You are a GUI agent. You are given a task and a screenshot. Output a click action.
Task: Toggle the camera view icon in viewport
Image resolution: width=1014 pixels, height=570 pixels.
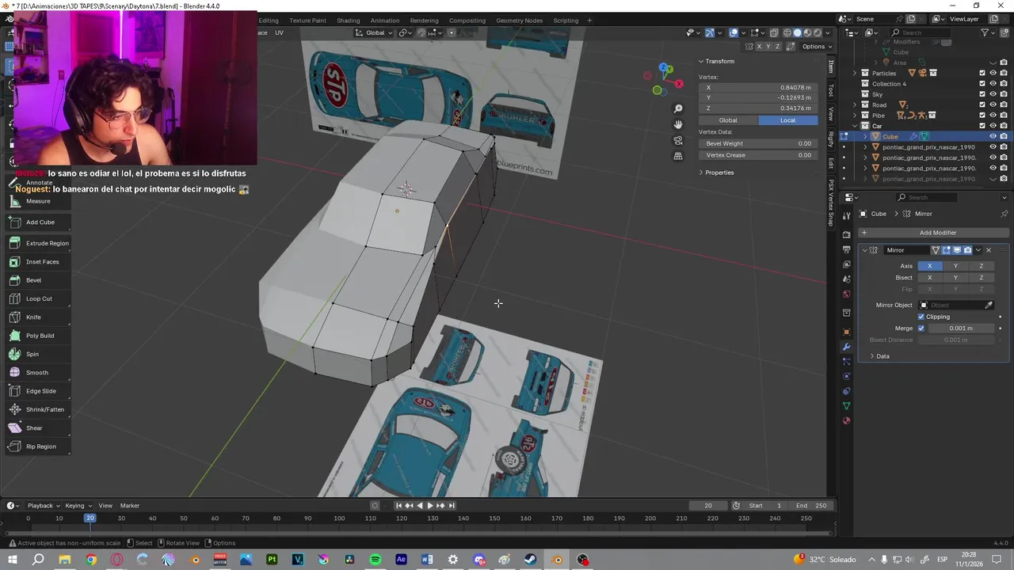(x=678, y=140)
